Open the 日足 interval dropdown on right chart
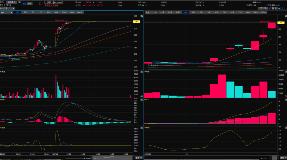Screen dimensions: 287x160 [151, 12]
